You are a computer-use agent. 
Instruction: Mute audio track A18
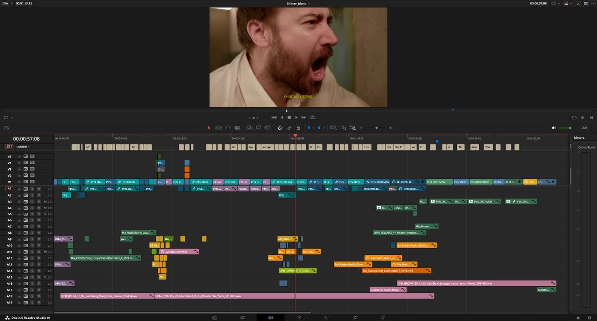(39, 296)
